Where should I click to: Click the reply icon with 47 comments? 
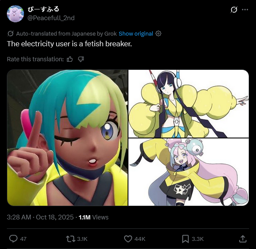click(x=13, y=239)
